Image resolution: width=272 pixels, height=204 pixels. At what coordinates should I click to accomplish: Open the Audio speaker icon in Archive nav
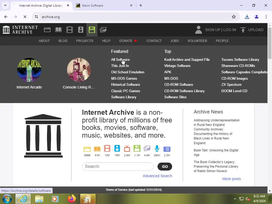[x=81, y=30]
